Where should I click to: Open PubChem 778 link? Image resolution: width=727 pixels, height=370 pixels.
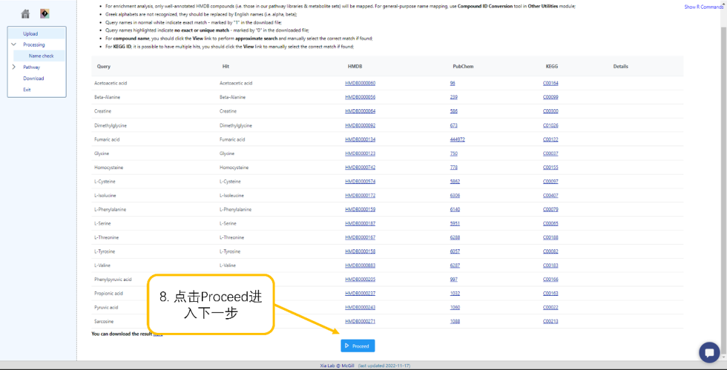pyautogui.click(x=454, y=167)
